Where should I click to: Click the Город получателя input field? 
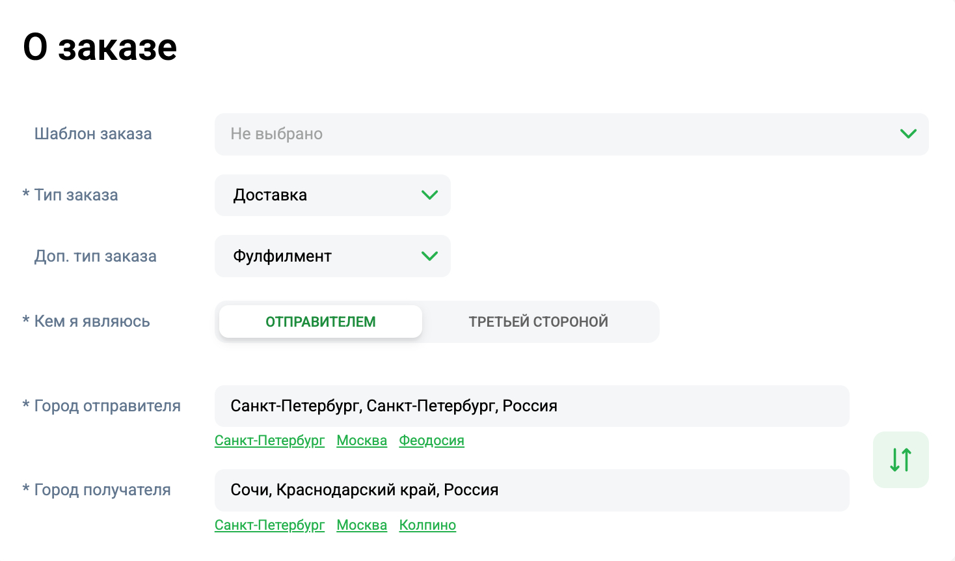(x=531, y=490)
